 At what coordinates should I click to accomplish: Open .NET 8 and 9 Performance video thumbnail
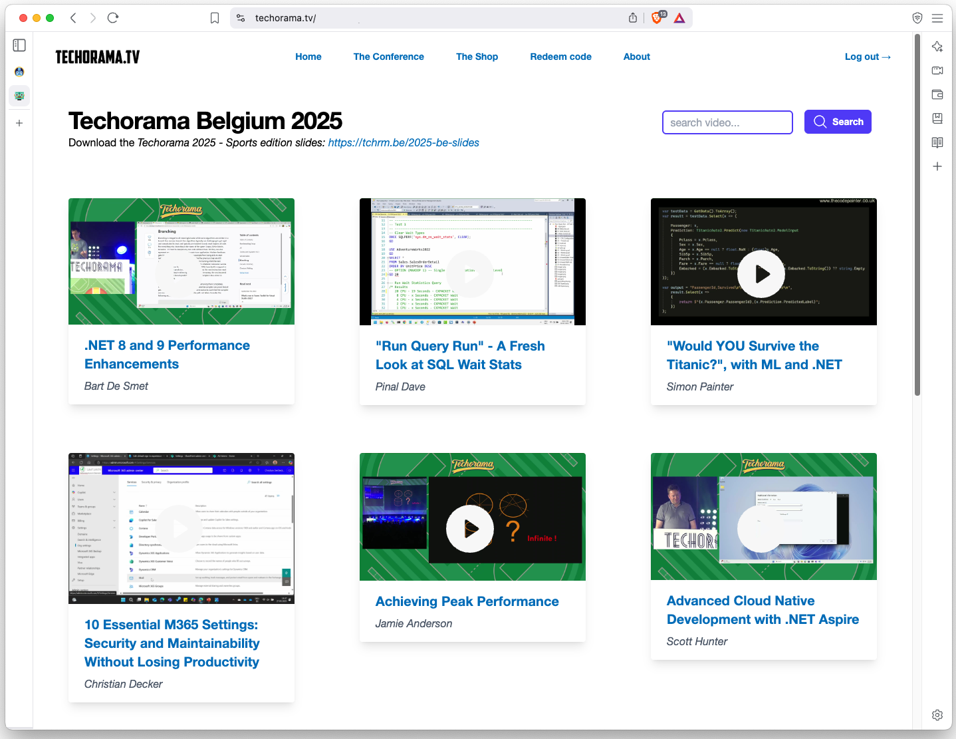pyautogui.click(x=181, y=261)
